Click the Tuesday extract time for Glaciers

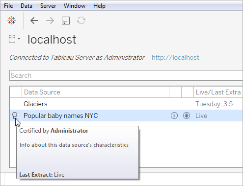[x=216, y=104]
